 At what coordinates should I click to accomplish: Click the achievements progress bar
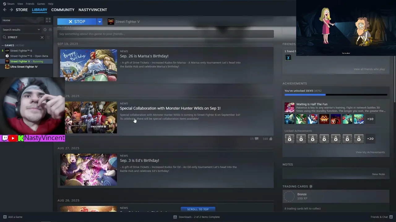point(336,95)
